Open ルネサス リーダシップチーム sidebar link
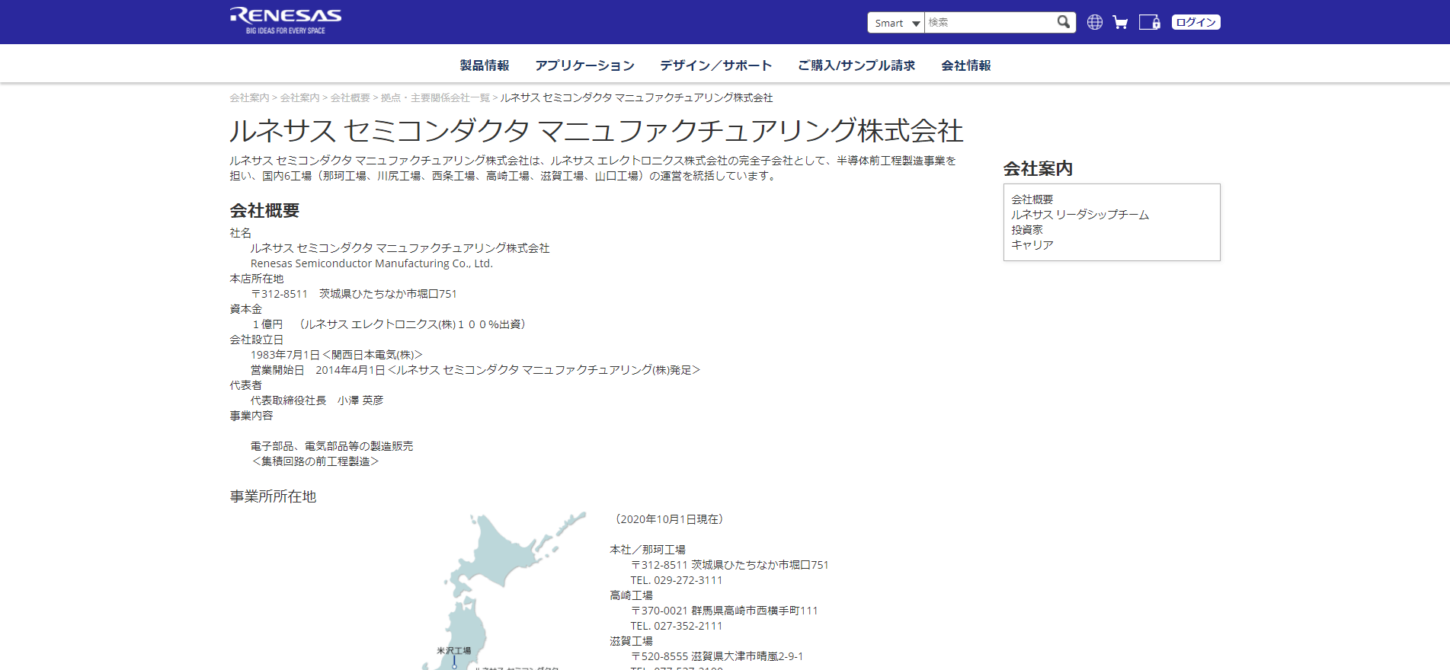This screenshot has height=670, width=1450. (x=1080, y=215)
